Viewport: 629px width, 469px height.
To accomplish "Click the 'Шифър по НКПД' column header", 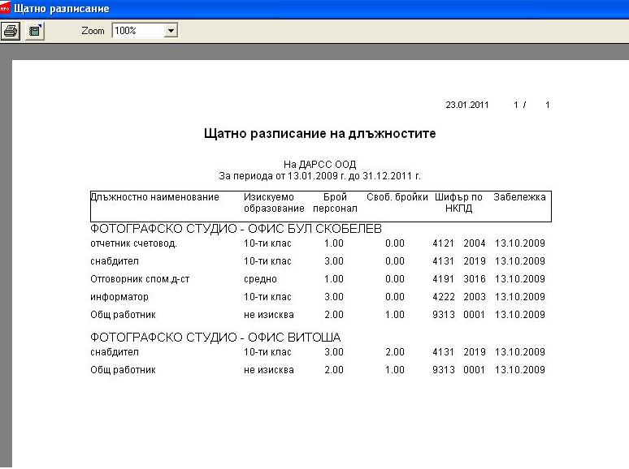I will click(458, 203).
